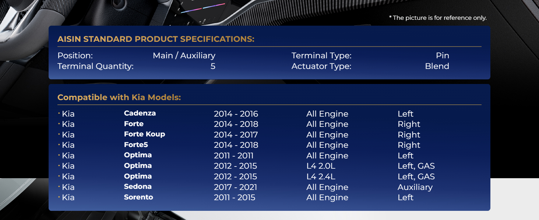Click the Position: specification label

tap(75, 56)
